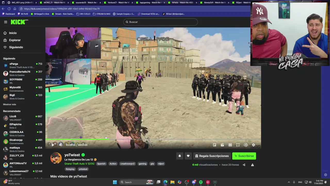Show hidden system tray icons
Image resolution: width=330 pixels, height=186 pixels.
tap(289, 182)
